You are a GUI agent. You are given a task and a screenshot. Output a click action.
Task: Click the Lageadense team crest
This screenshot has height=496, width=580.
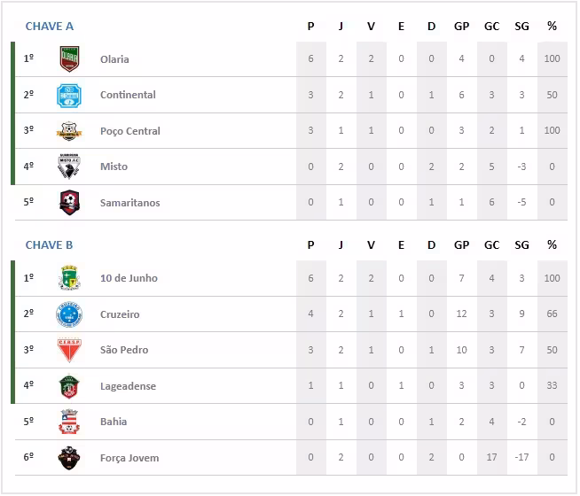69,386
